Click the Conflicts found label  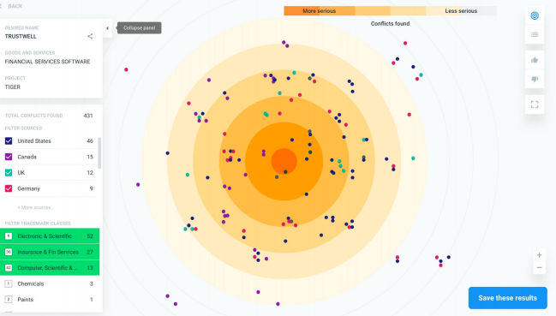click(390, 24)
